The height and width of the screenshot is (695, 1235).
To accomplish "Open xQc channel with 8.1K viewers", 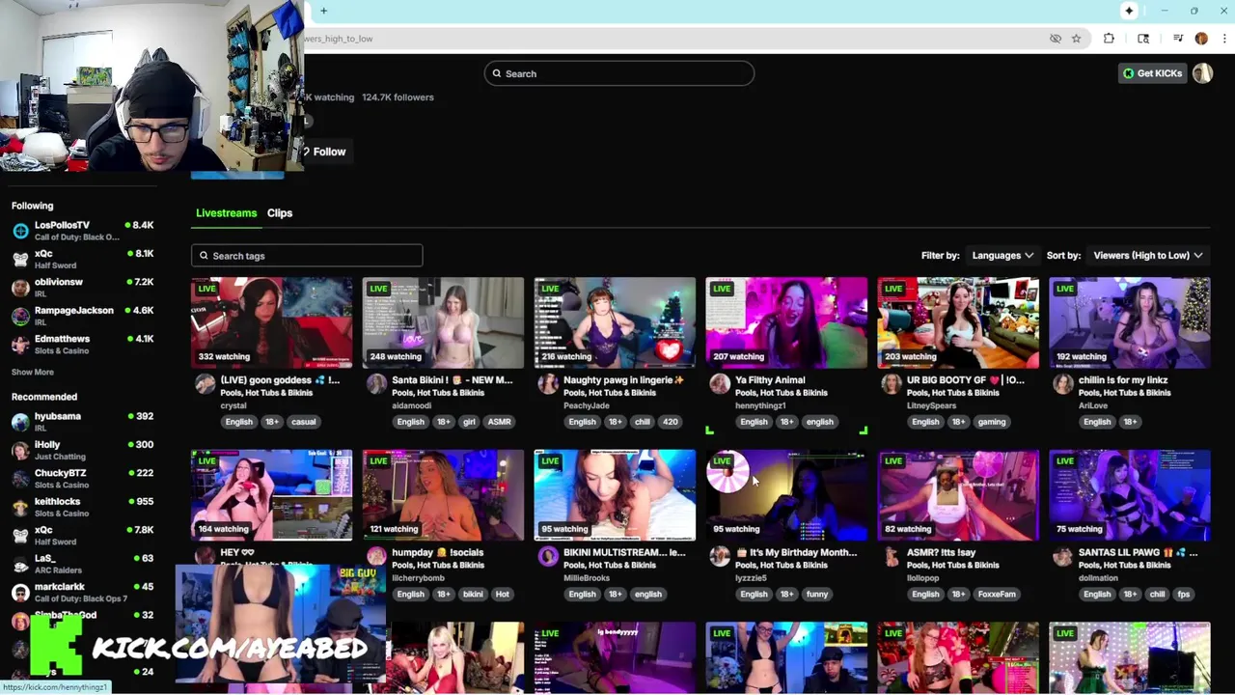I will [x=82, y=259].
